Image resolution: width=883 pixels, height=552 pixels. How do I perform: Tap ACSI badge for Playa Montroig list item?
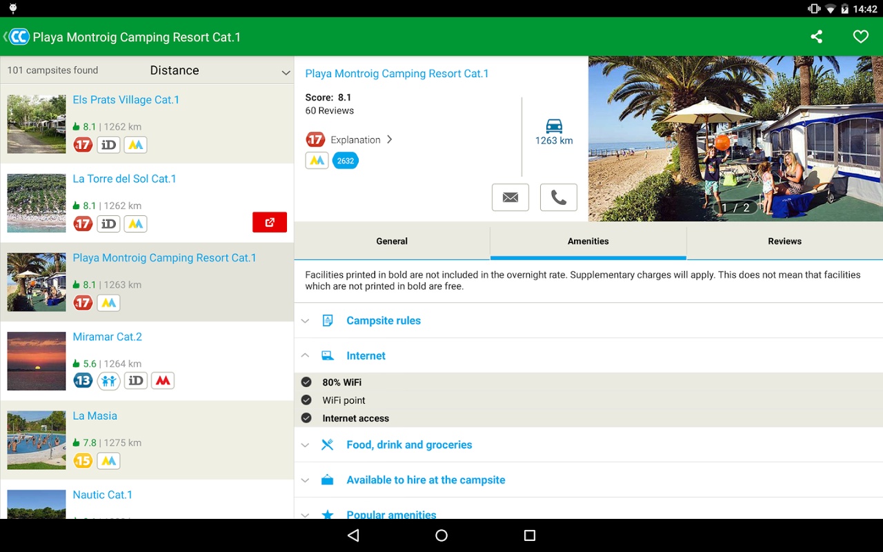(x=109, y=303)
